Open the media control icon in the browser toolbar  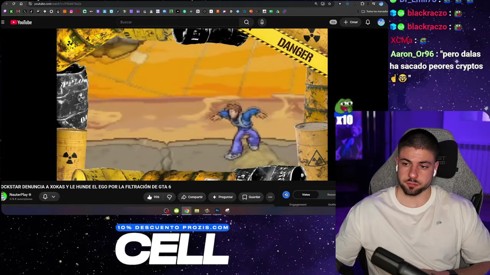pyautogui.click(x=374, y=4)
